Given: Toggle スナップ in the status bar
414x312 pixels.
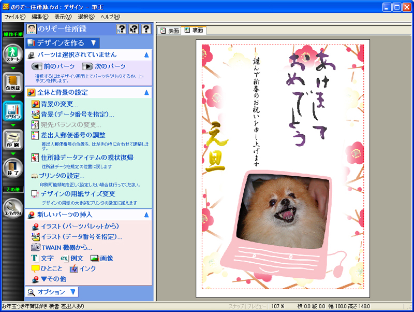Looking at the screenshot, I should [x=236, y=306].
